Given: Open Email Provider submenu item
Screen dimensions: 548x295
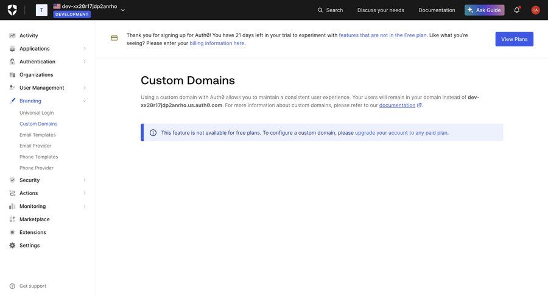Looking at the screenshot, I should [35, 146].
